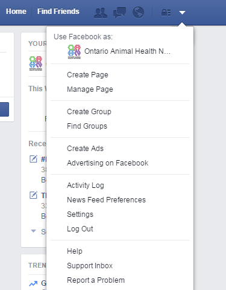Select Create Group option
Screen dimensions: 226x290
pyautogui.click(x=89, y=112)
